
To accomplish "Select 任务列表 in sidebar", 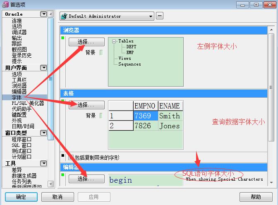I will pyautogui.click(x=22, y=181).
